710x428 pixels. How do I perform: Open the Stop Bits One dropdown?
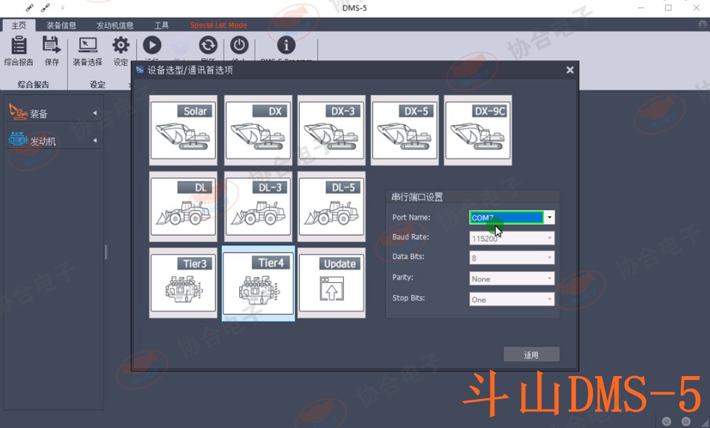(511, 299)
